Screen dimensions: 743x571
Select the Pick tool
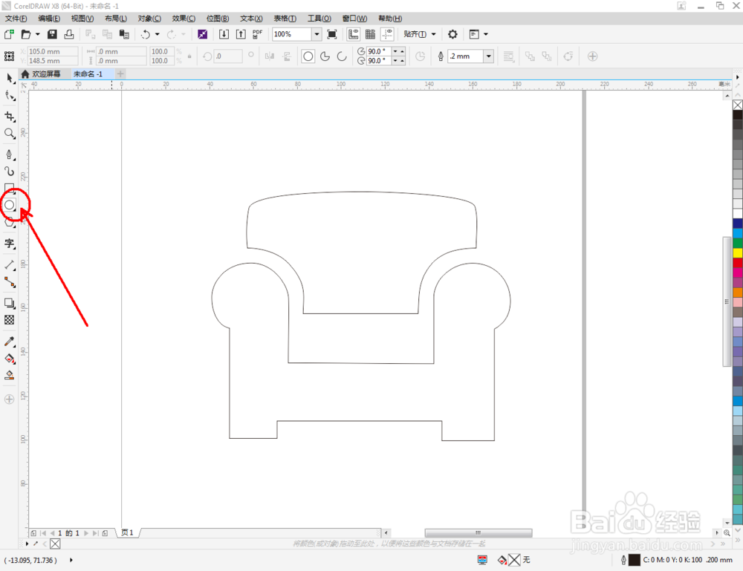coord(10,78)
